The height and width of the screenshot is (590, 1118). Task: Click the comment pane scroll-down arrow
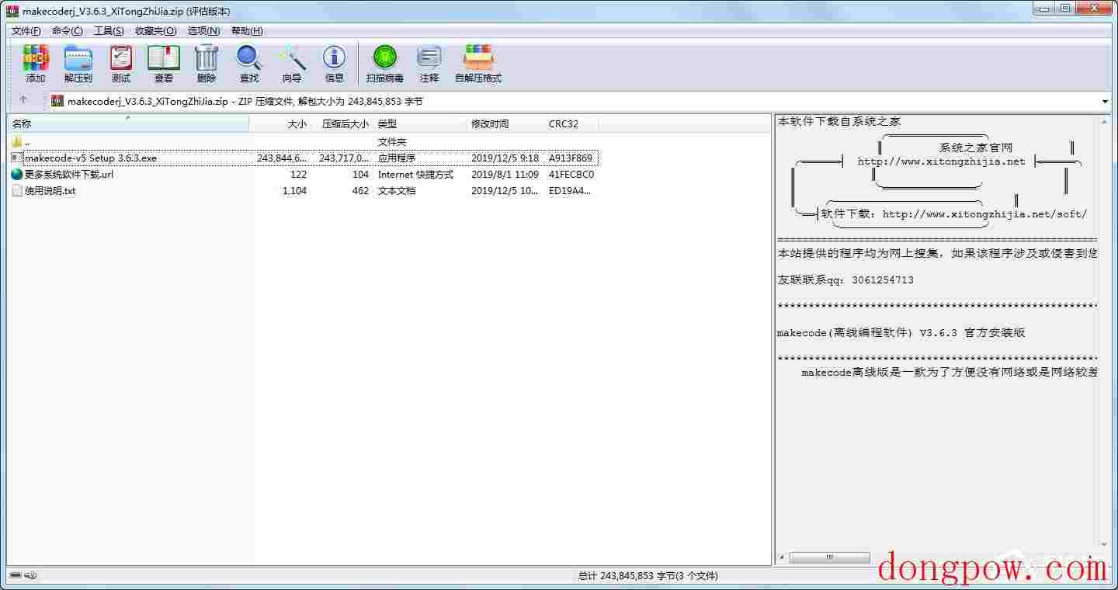point(1104,545)
